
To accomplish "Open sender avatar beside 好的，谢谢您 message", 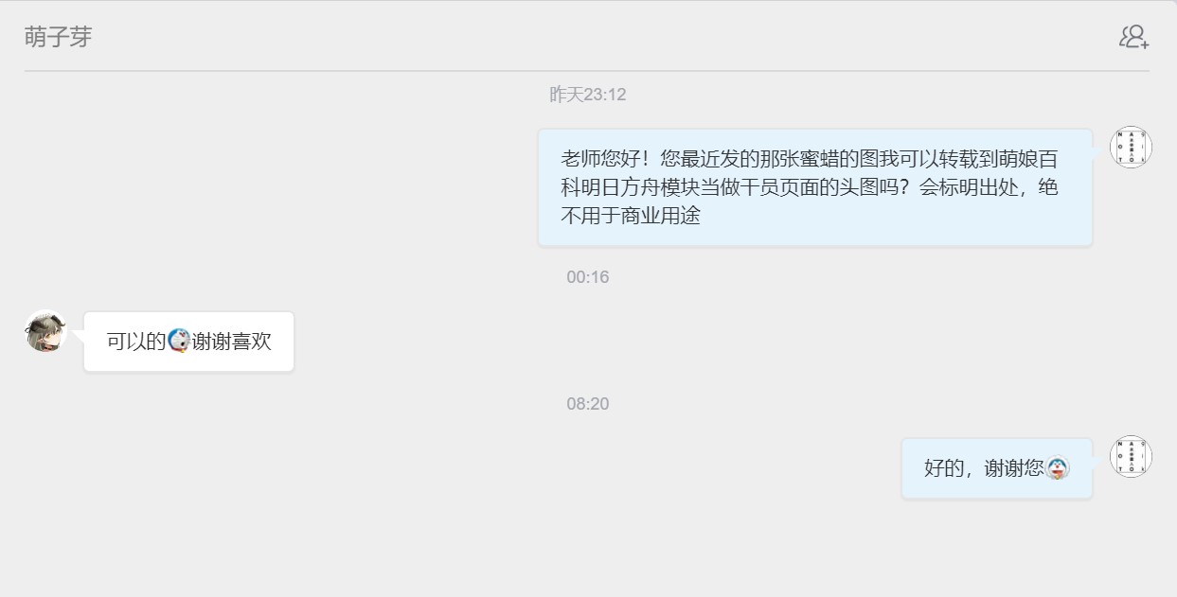I will 1131,456.
